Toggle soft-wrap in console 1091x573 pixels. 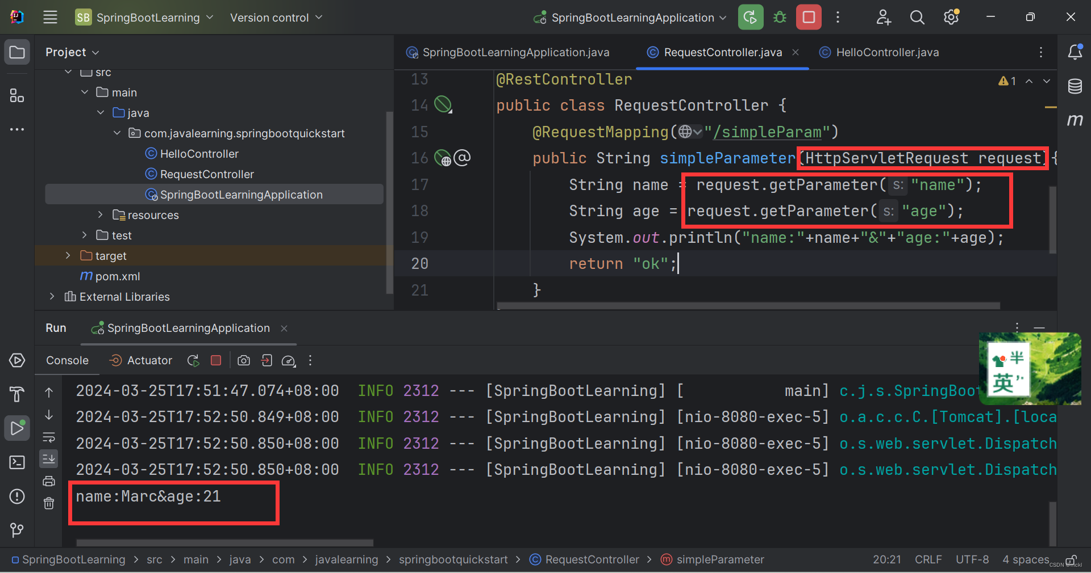pos(49,437)
